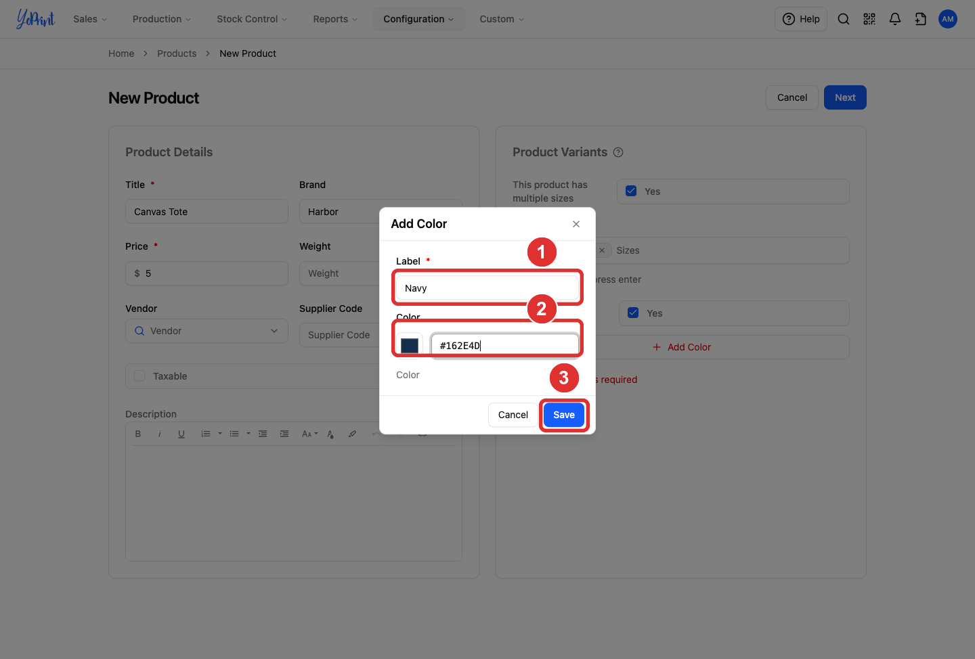Viewport: 975px width, 659px height.
Task: Open the text color tool in the editor
Action: 330,434
